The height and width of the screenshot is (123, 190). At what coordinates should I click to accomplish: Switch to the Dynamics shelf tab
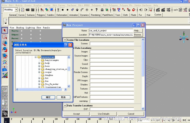coord(84,15)
